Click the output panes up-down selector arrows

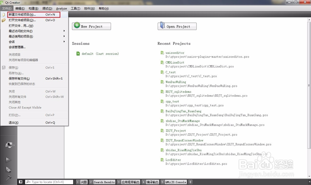190,182
